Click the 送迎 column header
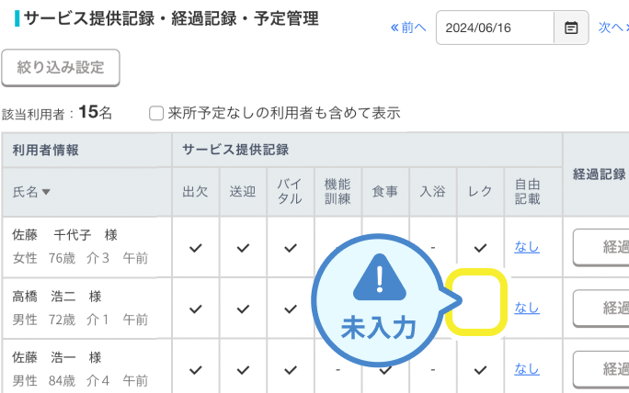This screenshot has height=393, width=629. [243, 192]
